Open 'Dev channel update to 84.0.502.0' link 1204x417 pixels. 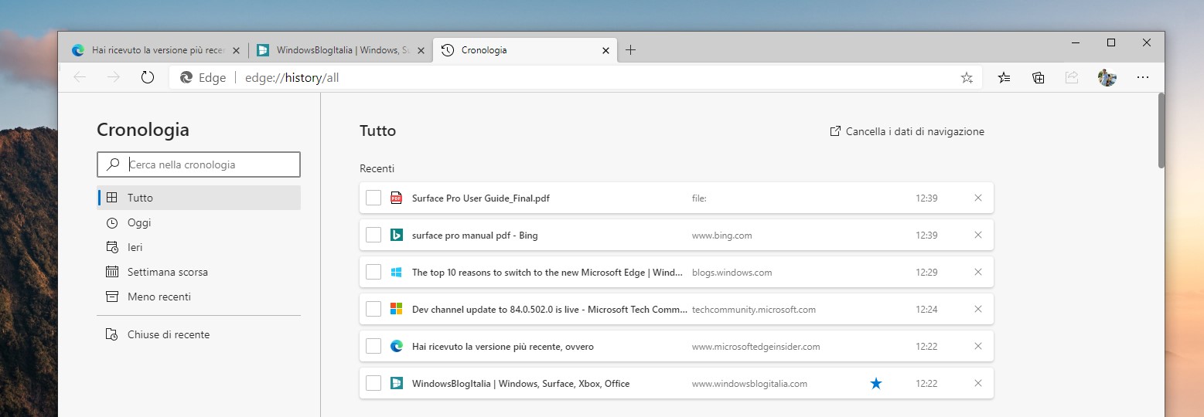[x=550, y=309]
